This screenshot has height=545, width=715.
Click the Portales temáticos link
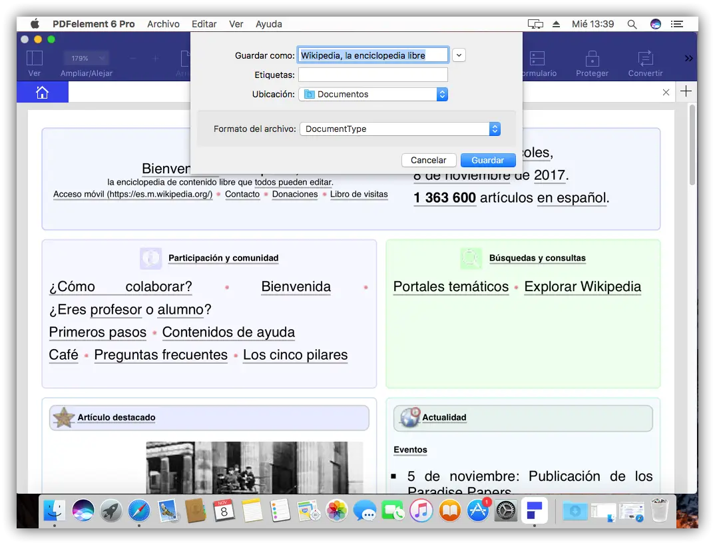coord(451,286)
